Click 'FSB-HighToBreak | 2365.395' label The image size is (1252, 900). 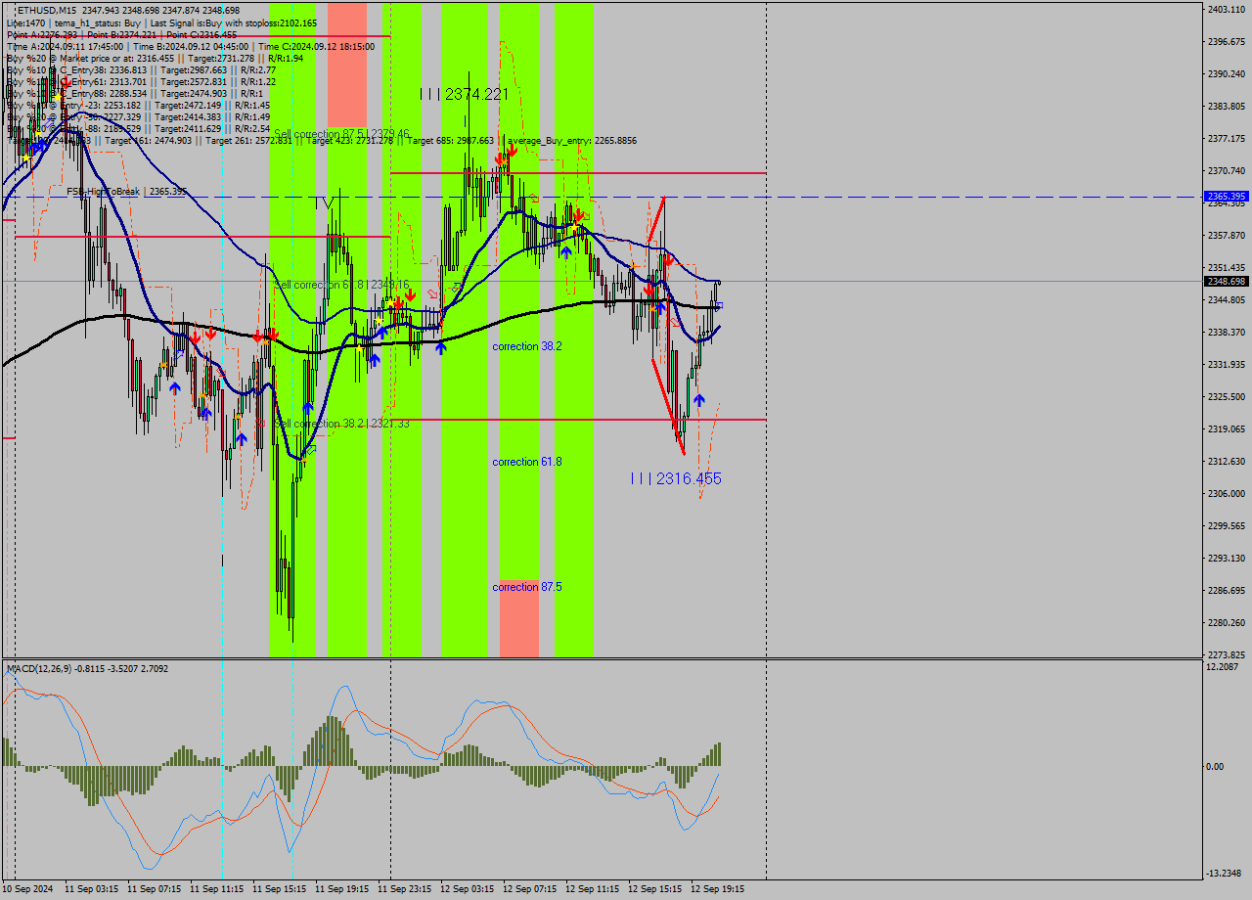coord(126,192)
